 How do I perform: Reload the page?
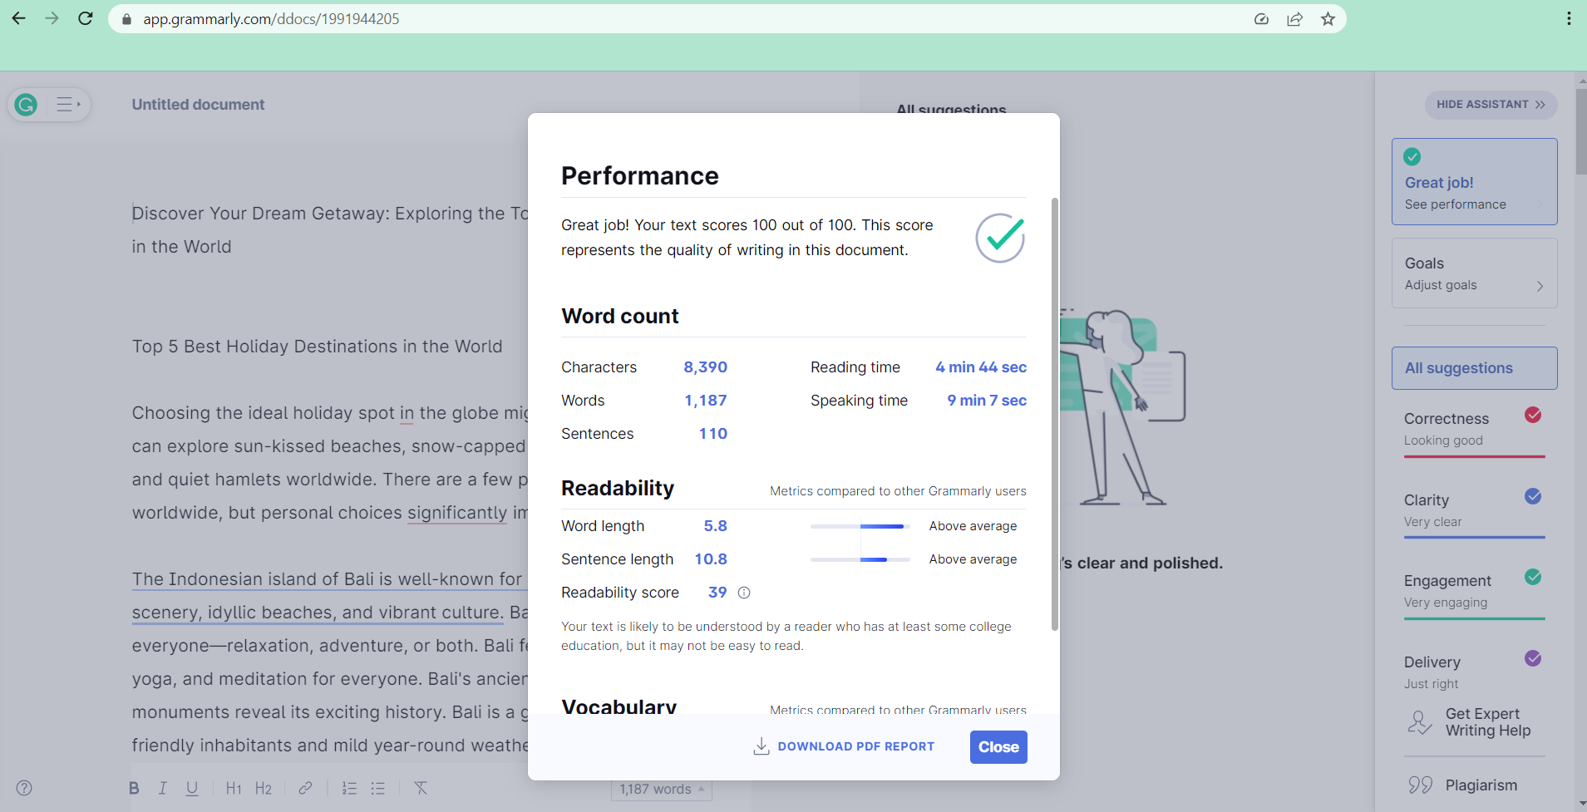(85, 18)
